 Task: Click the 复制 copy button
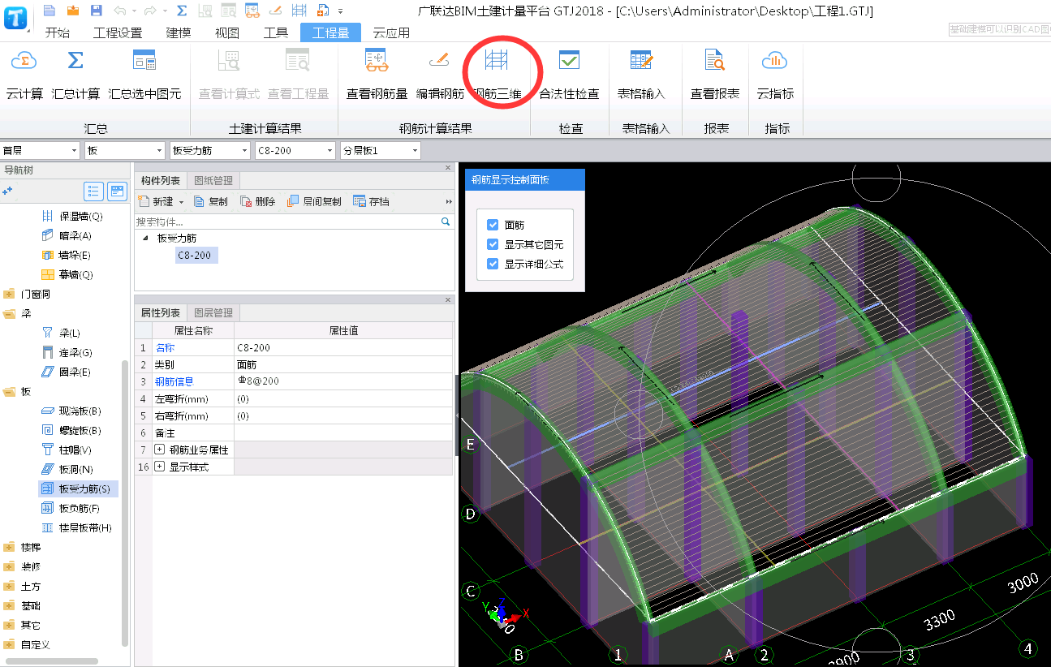click(x=211, y=202)
